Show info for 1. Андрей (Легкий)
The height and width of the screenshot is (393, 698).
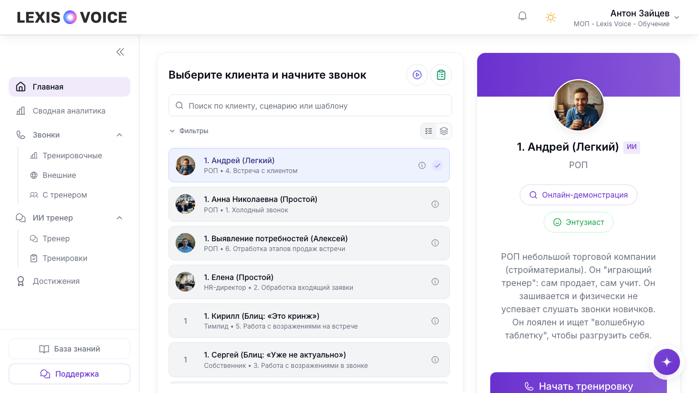click(422, 165)
